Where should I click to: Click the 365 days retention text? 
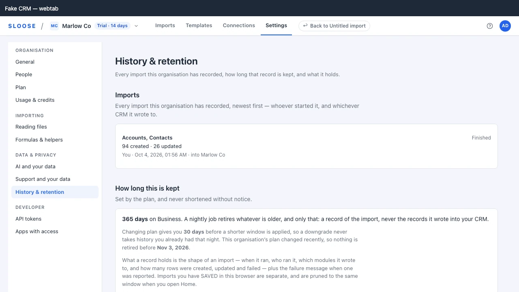(135, 219)
